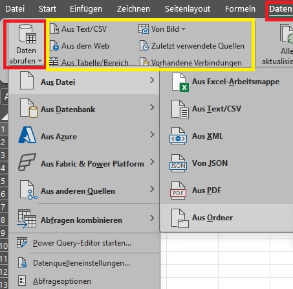Switch to the Zeichnen tab
Screen dimensions: 293x289
pos(133,9)
